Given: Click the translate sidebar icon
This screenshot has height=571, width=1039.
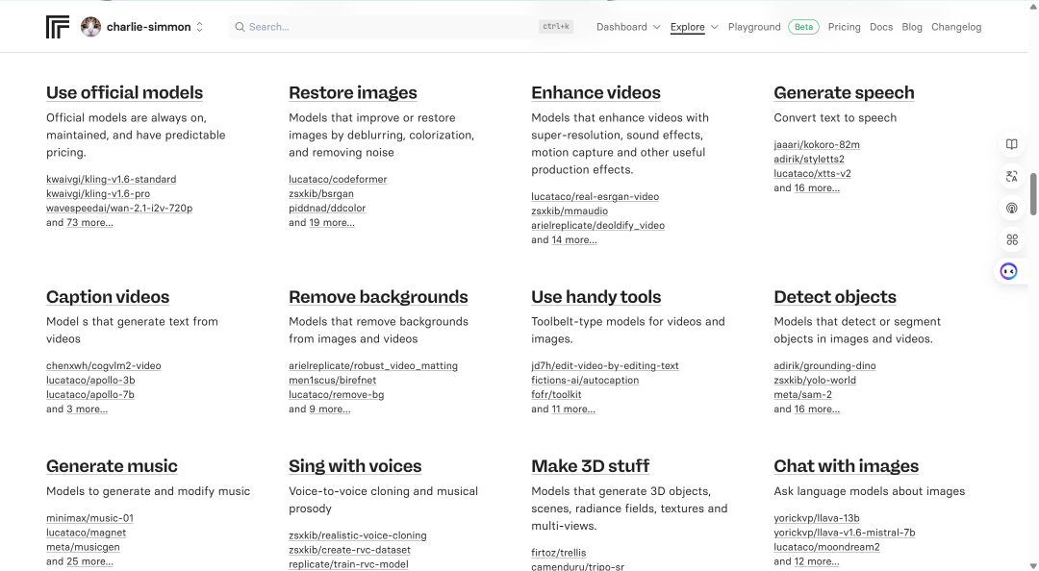Looking at the screenshot, I should coord(1011,176).
